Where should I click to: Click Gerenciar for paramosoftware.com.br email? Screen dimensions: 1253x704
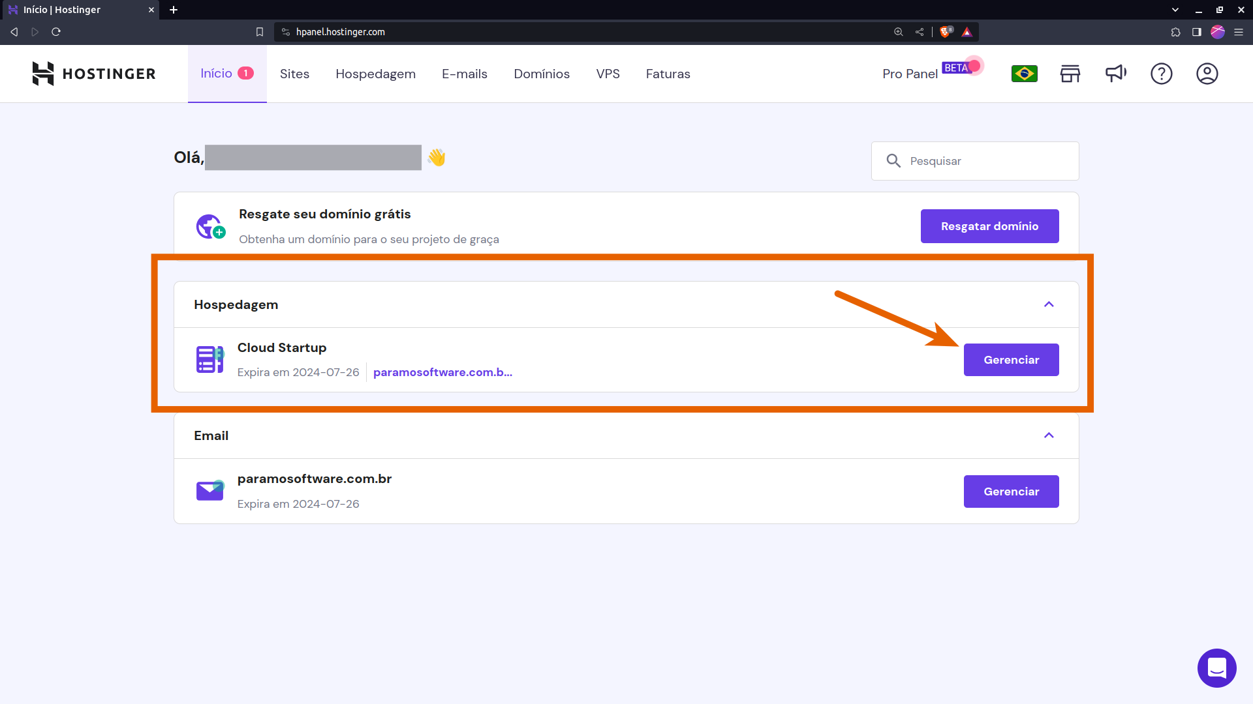pyautogui.click(x=1011, y=491)
